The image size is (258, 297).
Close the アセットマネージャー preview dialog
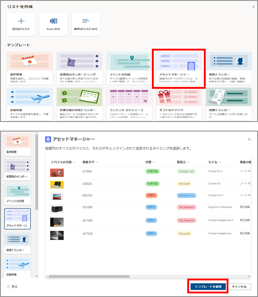249,139
